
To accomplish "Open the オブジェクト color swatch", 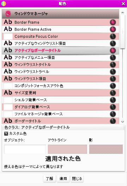I will (x=25, y=149).
